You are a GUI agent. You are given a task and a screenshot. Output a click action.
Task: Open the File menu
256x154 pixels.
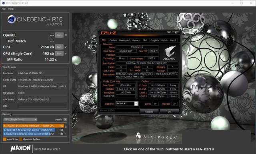pos(4,9)
